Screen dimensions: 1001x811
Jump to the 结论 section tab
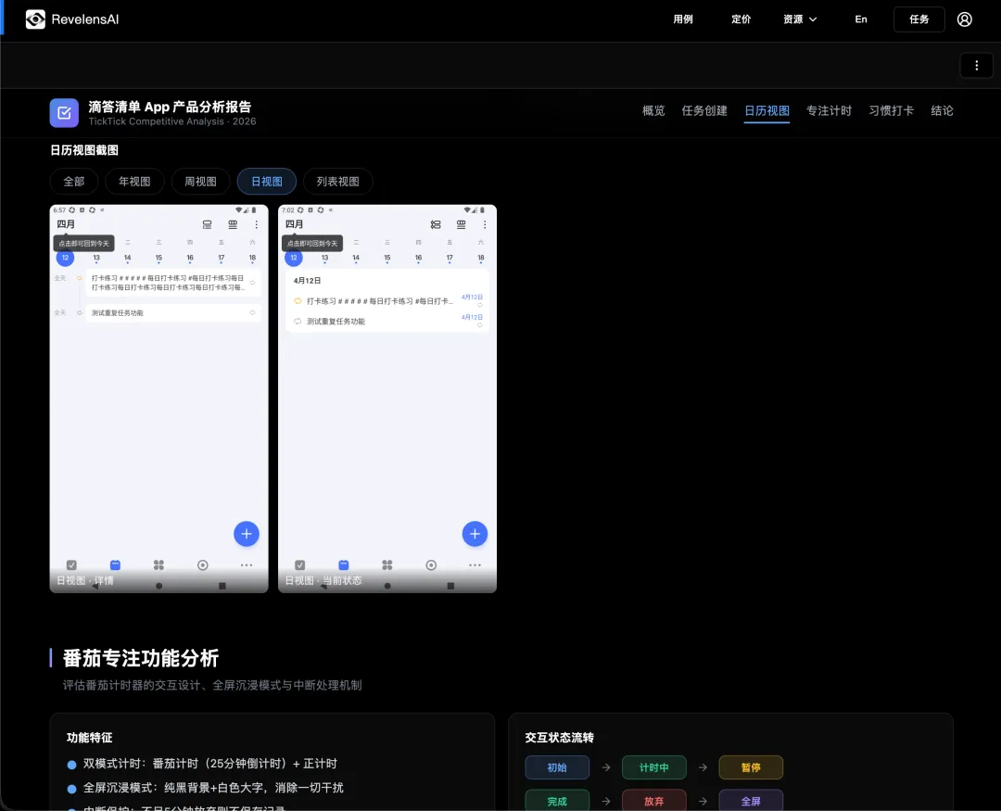[x=942, y=110]
